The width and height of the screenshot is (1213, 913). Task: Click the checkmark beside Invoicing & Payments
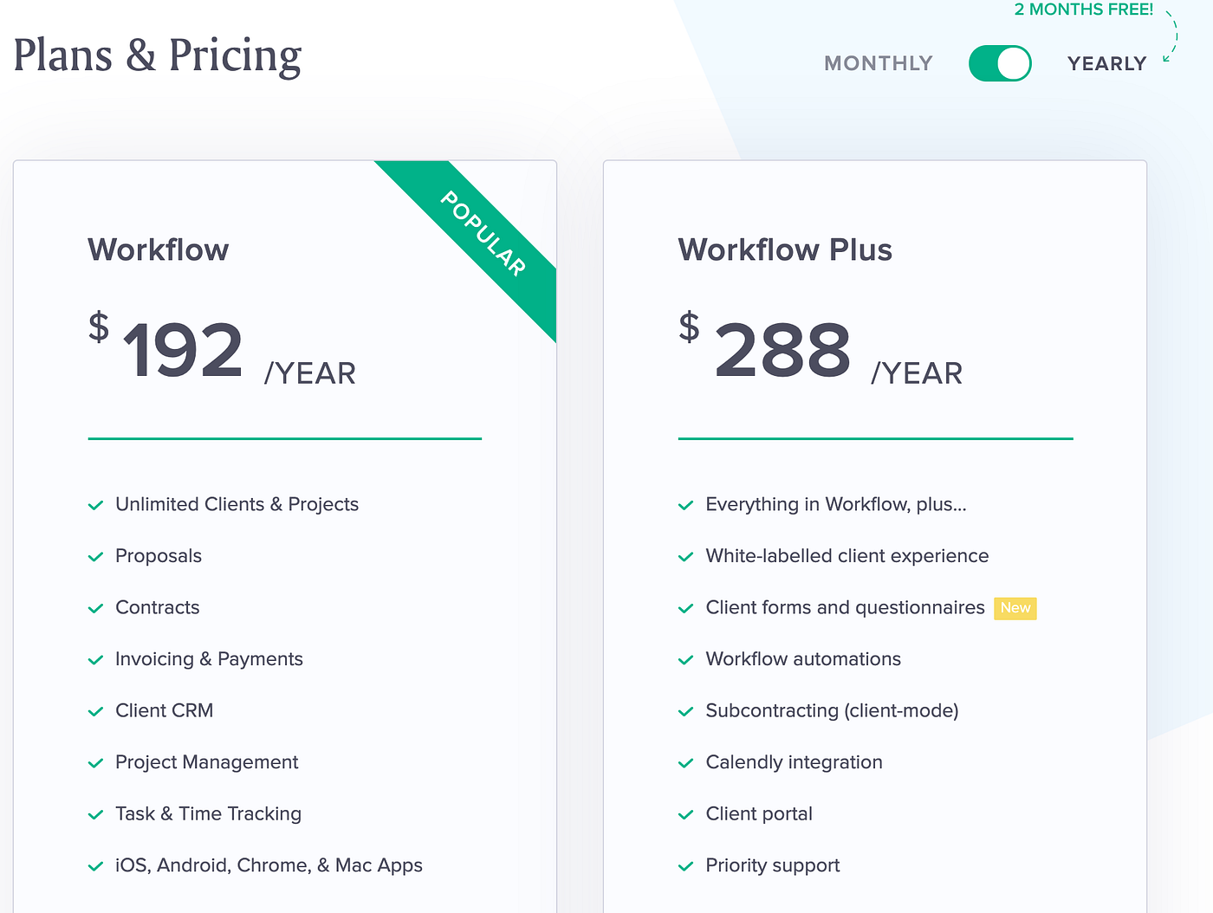[96, 660]
